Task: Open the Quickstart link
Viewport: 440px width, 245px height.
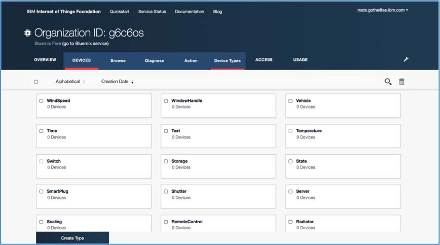Action: (x=120, y=12)
